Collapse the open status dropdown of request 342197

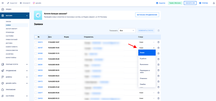click(147, 48)
